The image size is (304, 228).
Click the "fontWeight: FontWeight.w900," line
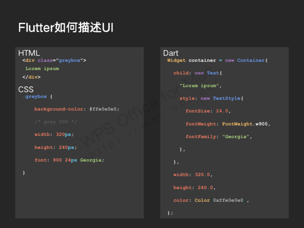point(228,124)
